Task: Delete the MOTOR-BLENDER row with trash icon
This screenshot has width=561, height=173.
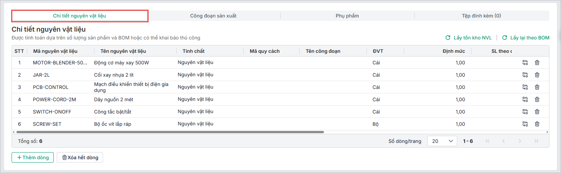Action: [537, 63]
